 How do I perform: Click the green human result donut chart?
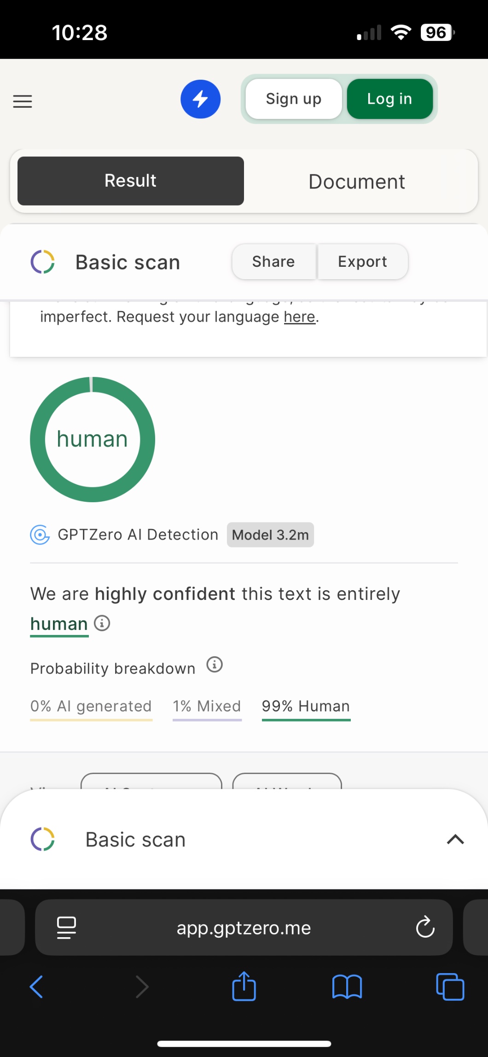point(93,439)
